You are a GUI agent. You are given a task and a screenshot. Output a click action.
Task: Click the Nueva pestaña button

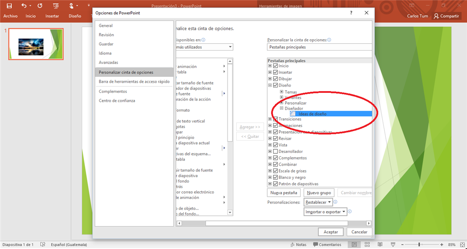[284, 193]
